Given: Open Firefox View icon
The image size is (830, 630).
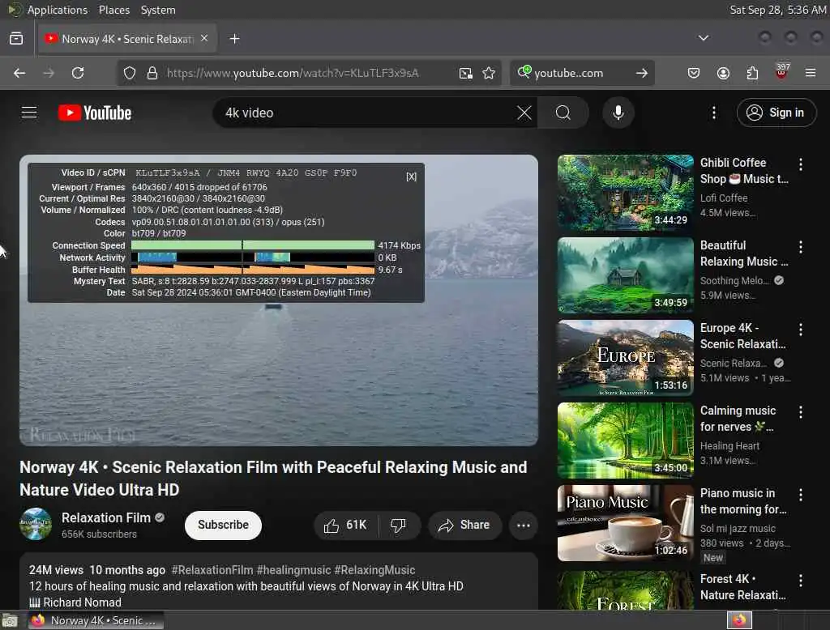Looking at the screenshot, I should (x=16, y=39).
